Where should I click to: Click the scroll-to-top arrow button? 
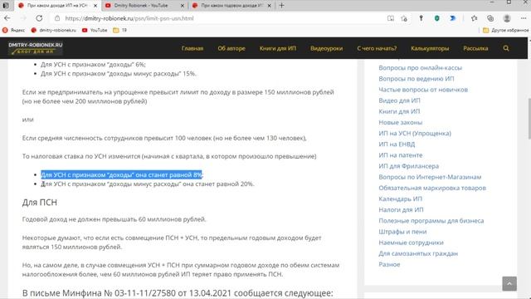click(509, 283)
